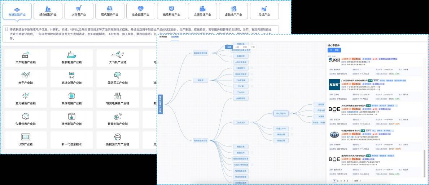Switch to the 企业列表 tab
The image size is (429, 185).
175,37
